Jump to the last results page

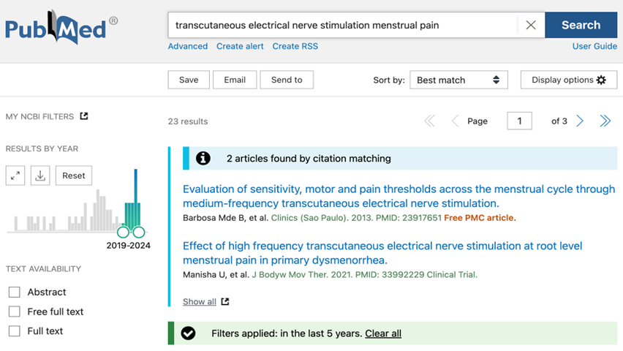coord(605,121)
